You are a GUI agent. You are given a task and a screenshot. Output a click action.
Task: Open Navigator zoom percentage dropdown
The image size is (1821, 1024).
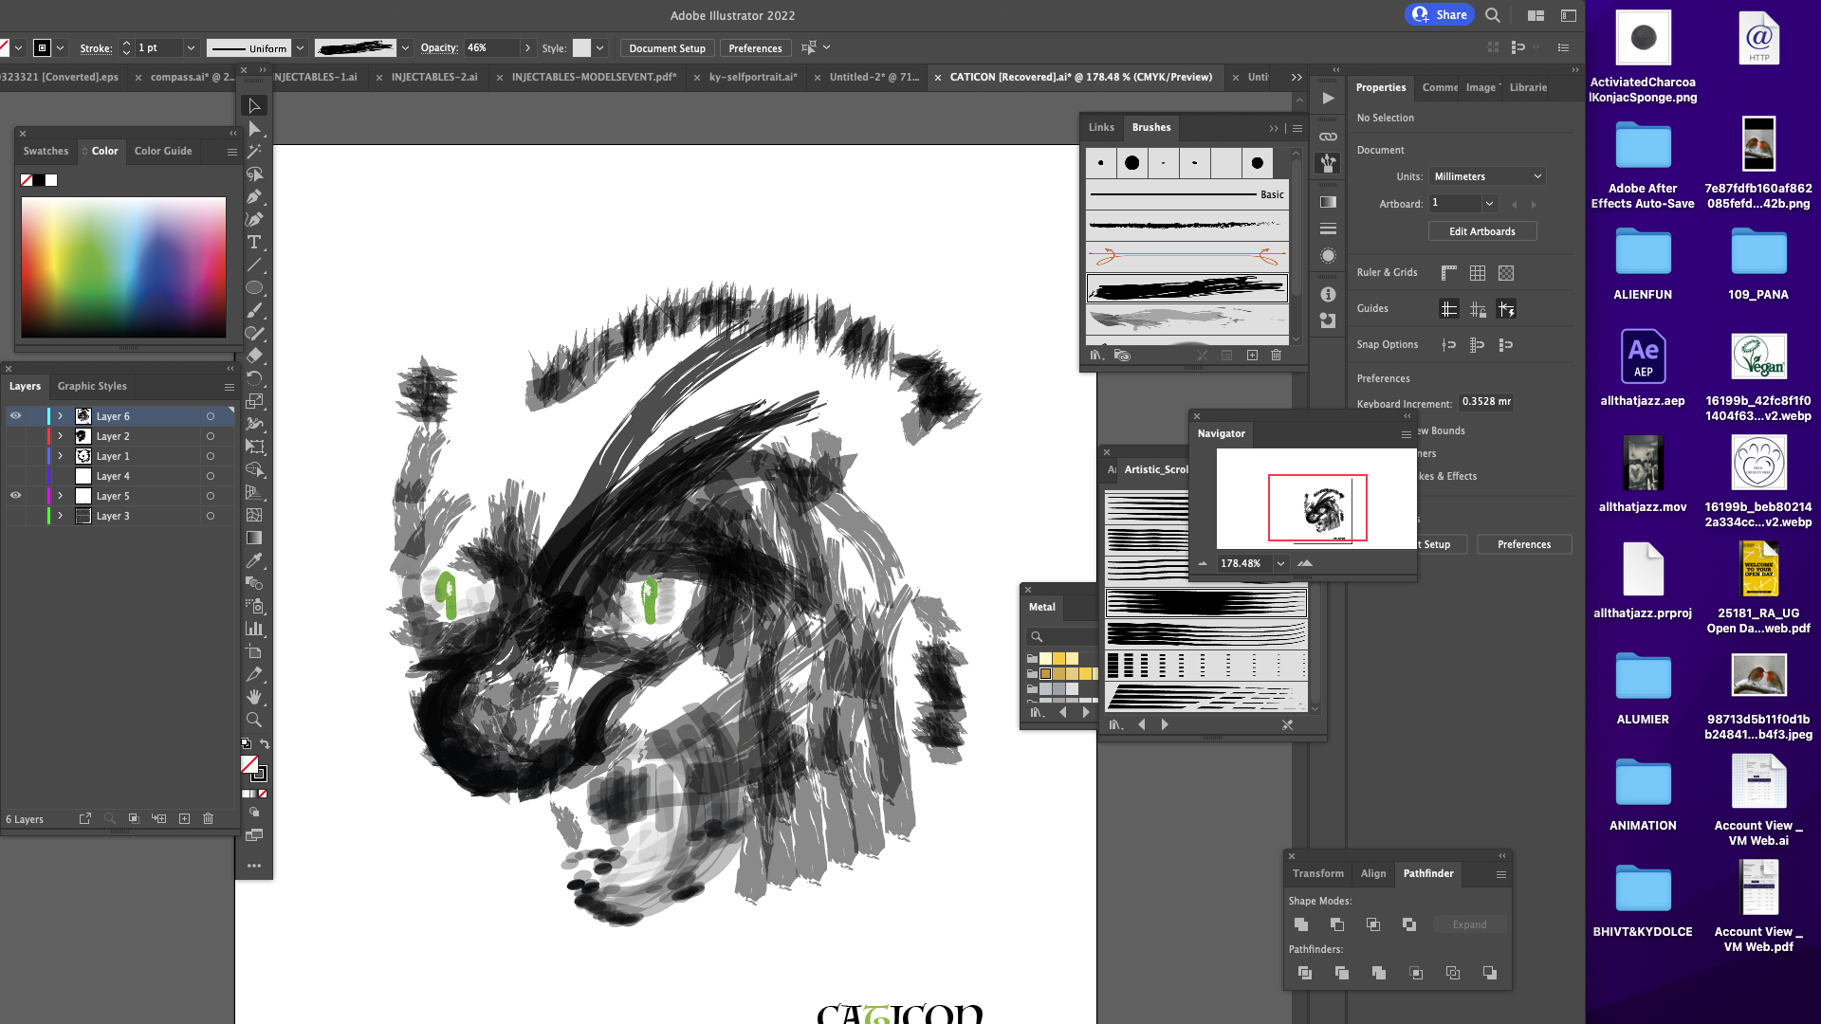point(1280,563)
